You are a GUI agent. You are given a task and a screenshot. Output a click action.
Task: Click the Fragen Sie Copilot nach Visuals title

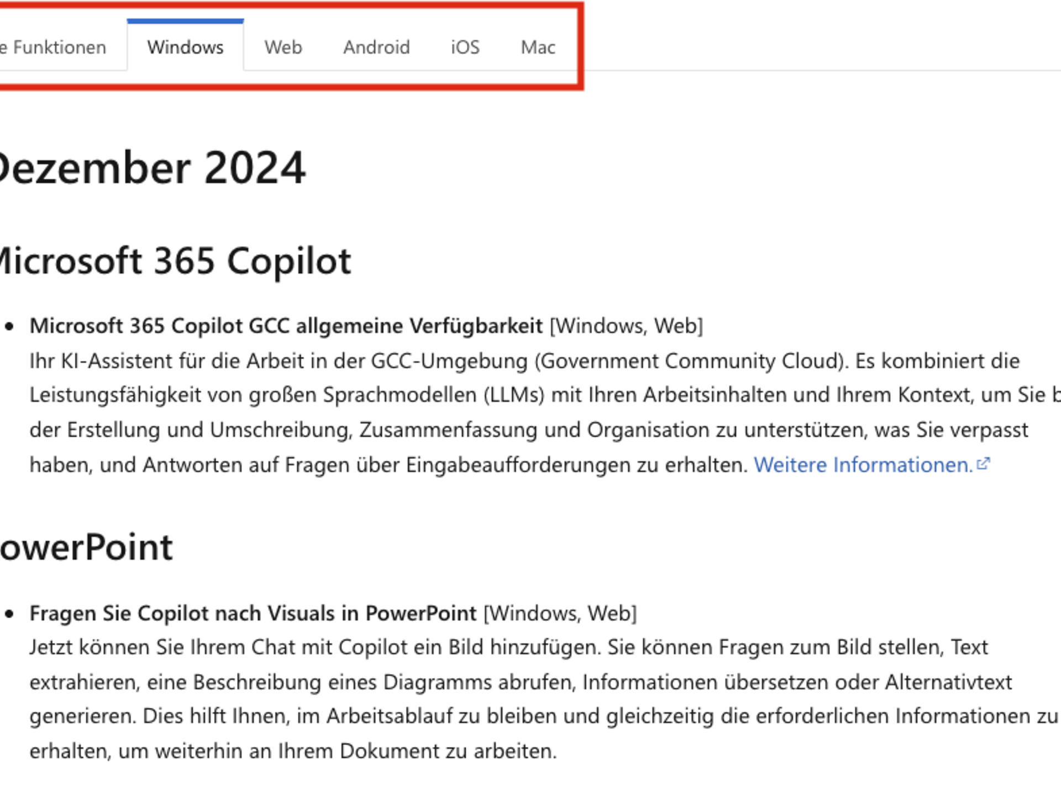[x=253, y=613]
